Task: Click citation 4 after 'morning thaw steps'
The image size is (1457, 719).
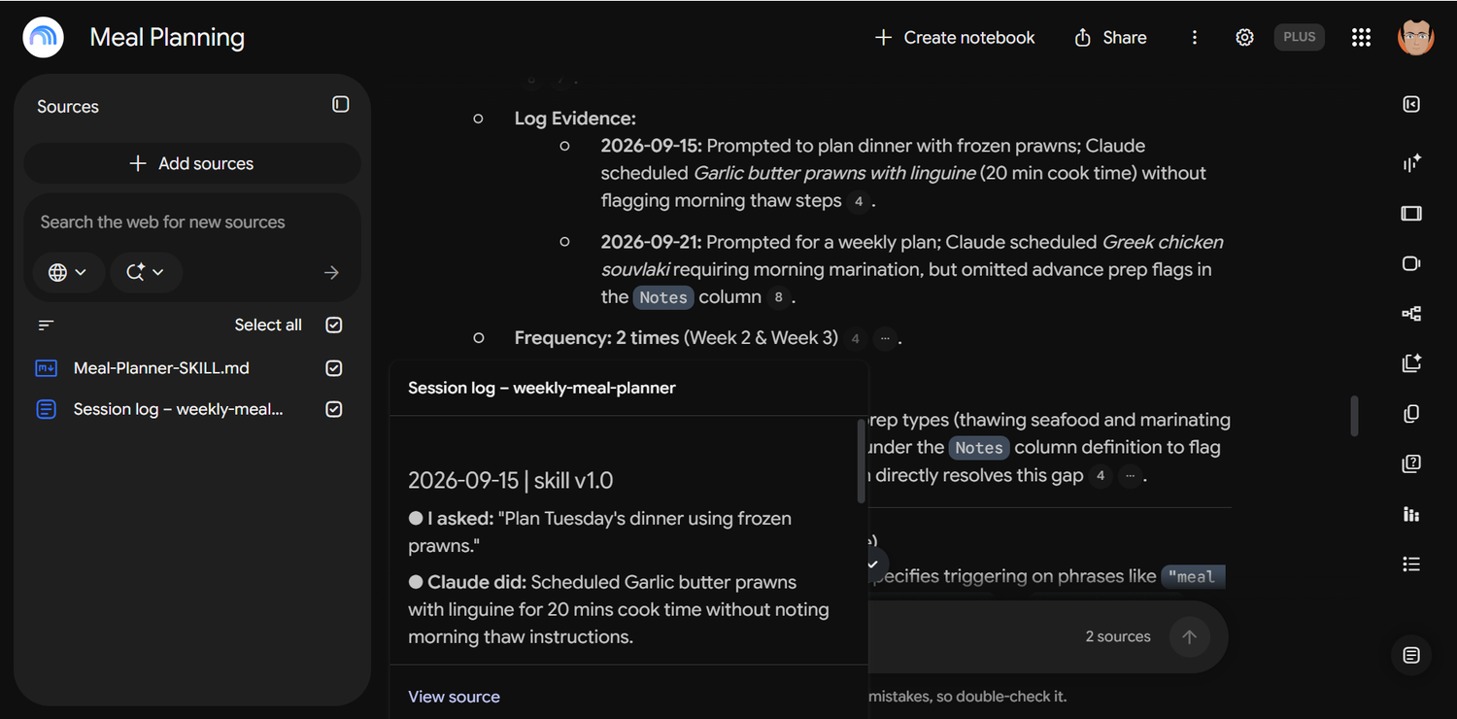Action: 857,202
